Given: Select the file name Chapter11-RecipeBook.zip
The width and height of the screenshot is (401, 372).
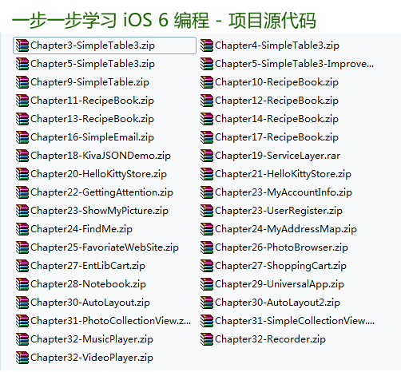Looking at the screenshot, I should point(92,101).
